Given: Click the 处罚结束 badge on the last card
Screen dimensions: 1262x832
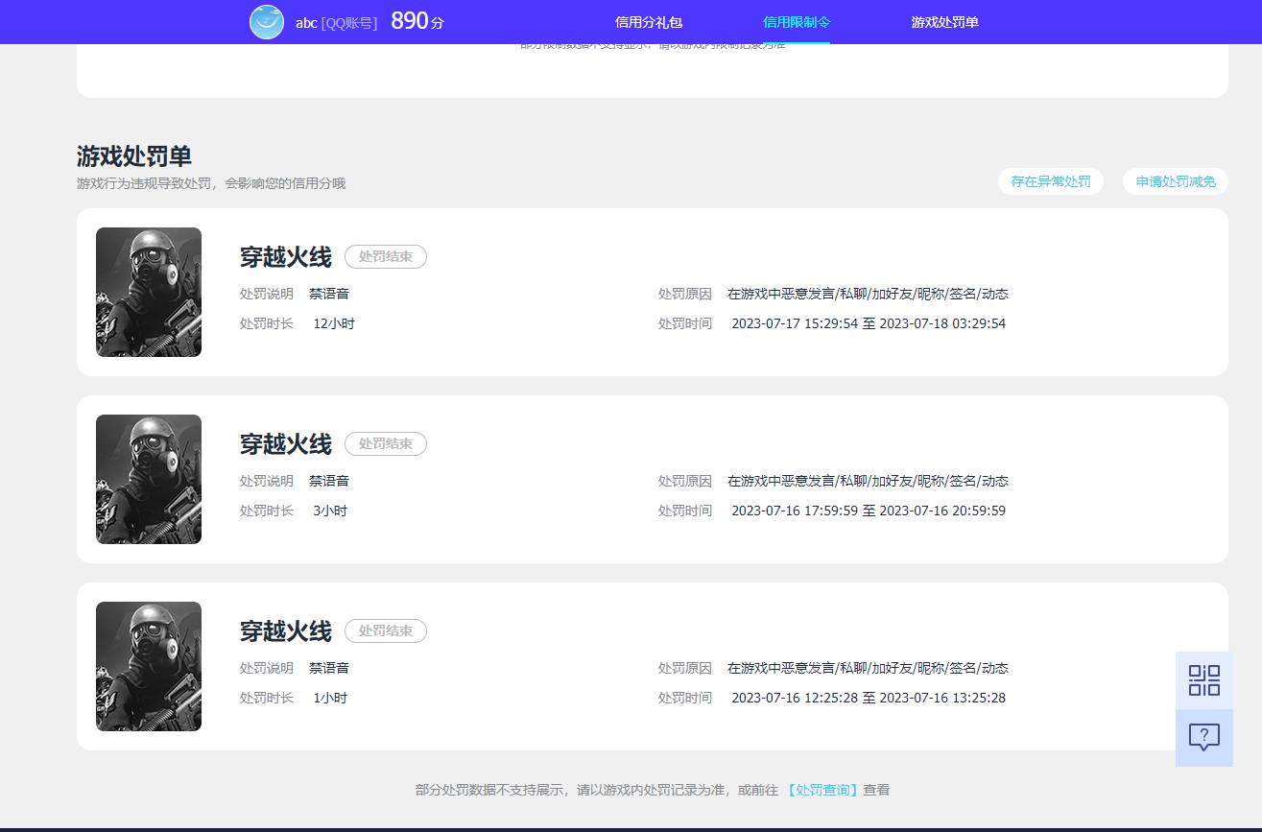Looking at the screenshot, I should (385, 630).
